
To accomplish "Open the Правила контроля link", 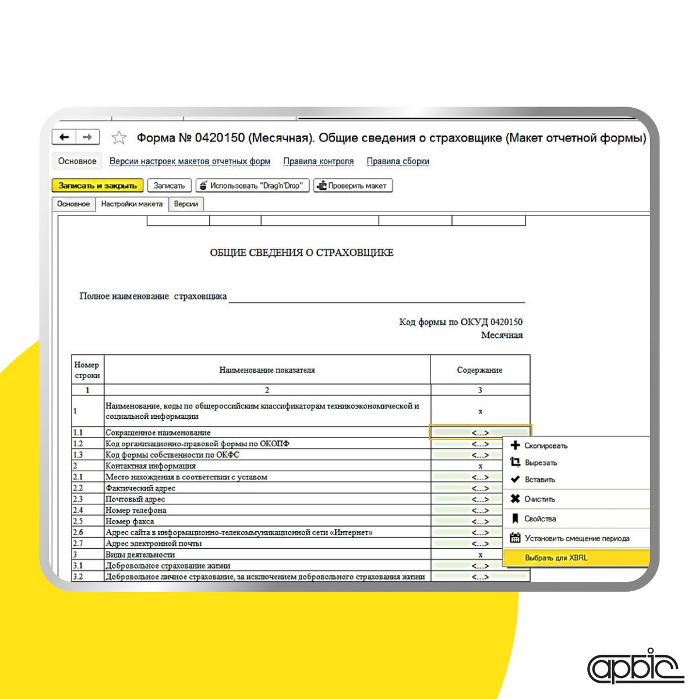I will (319, 161).
